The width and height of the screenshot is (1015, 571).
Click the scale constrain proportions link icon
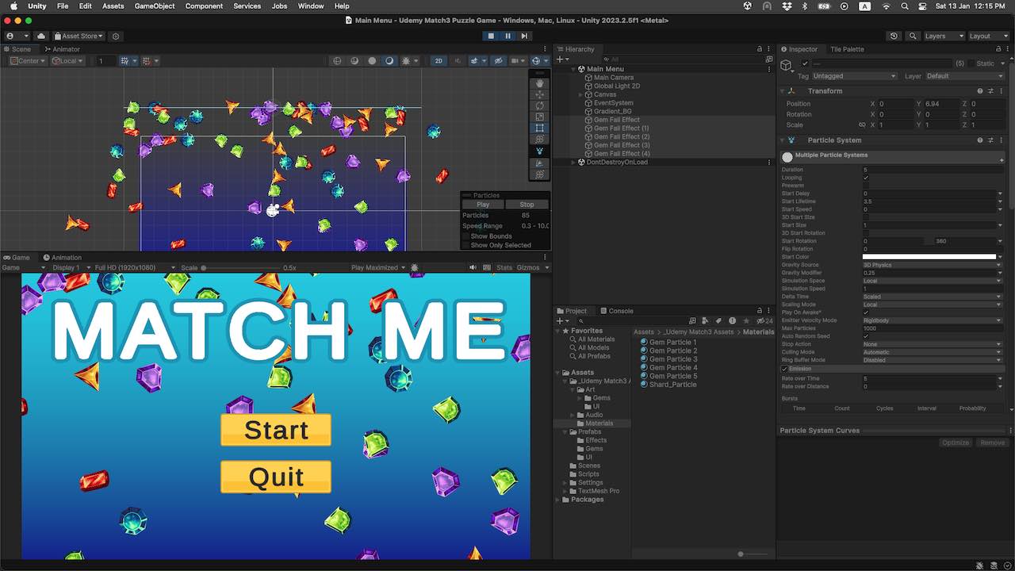[x=862, y=125]
